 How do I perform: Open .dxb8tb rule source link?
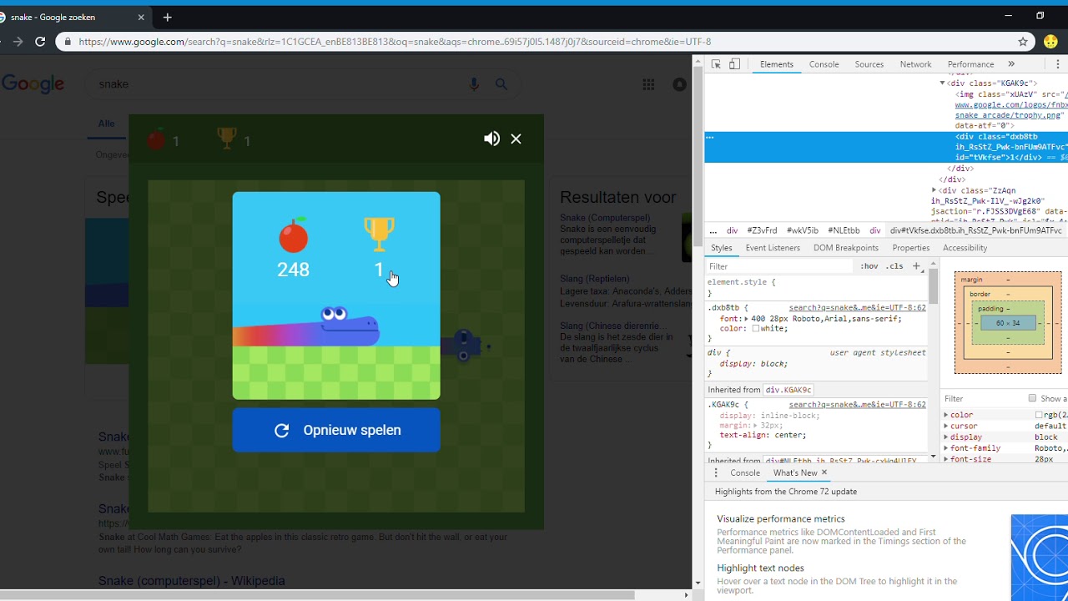[857, 308]
